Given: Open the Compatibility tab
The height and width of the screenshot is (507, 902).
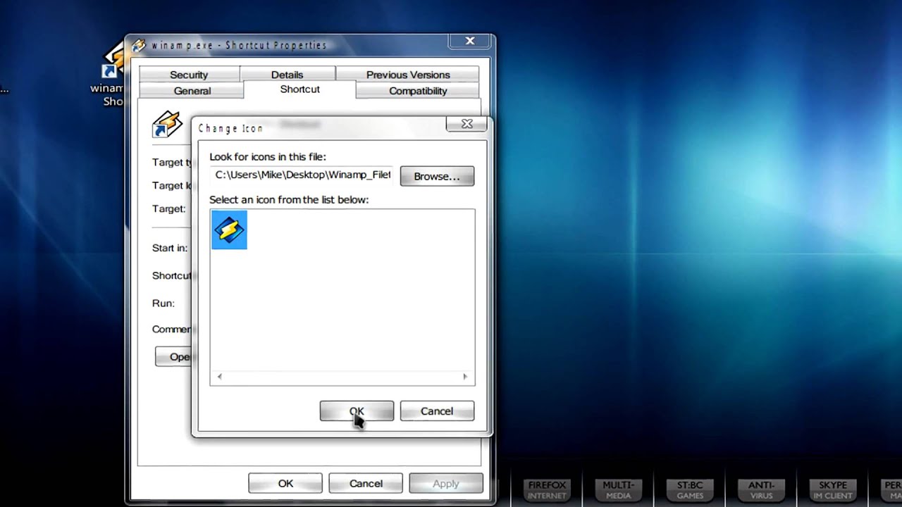Looking at the screenshot, I should click(418, 91).
